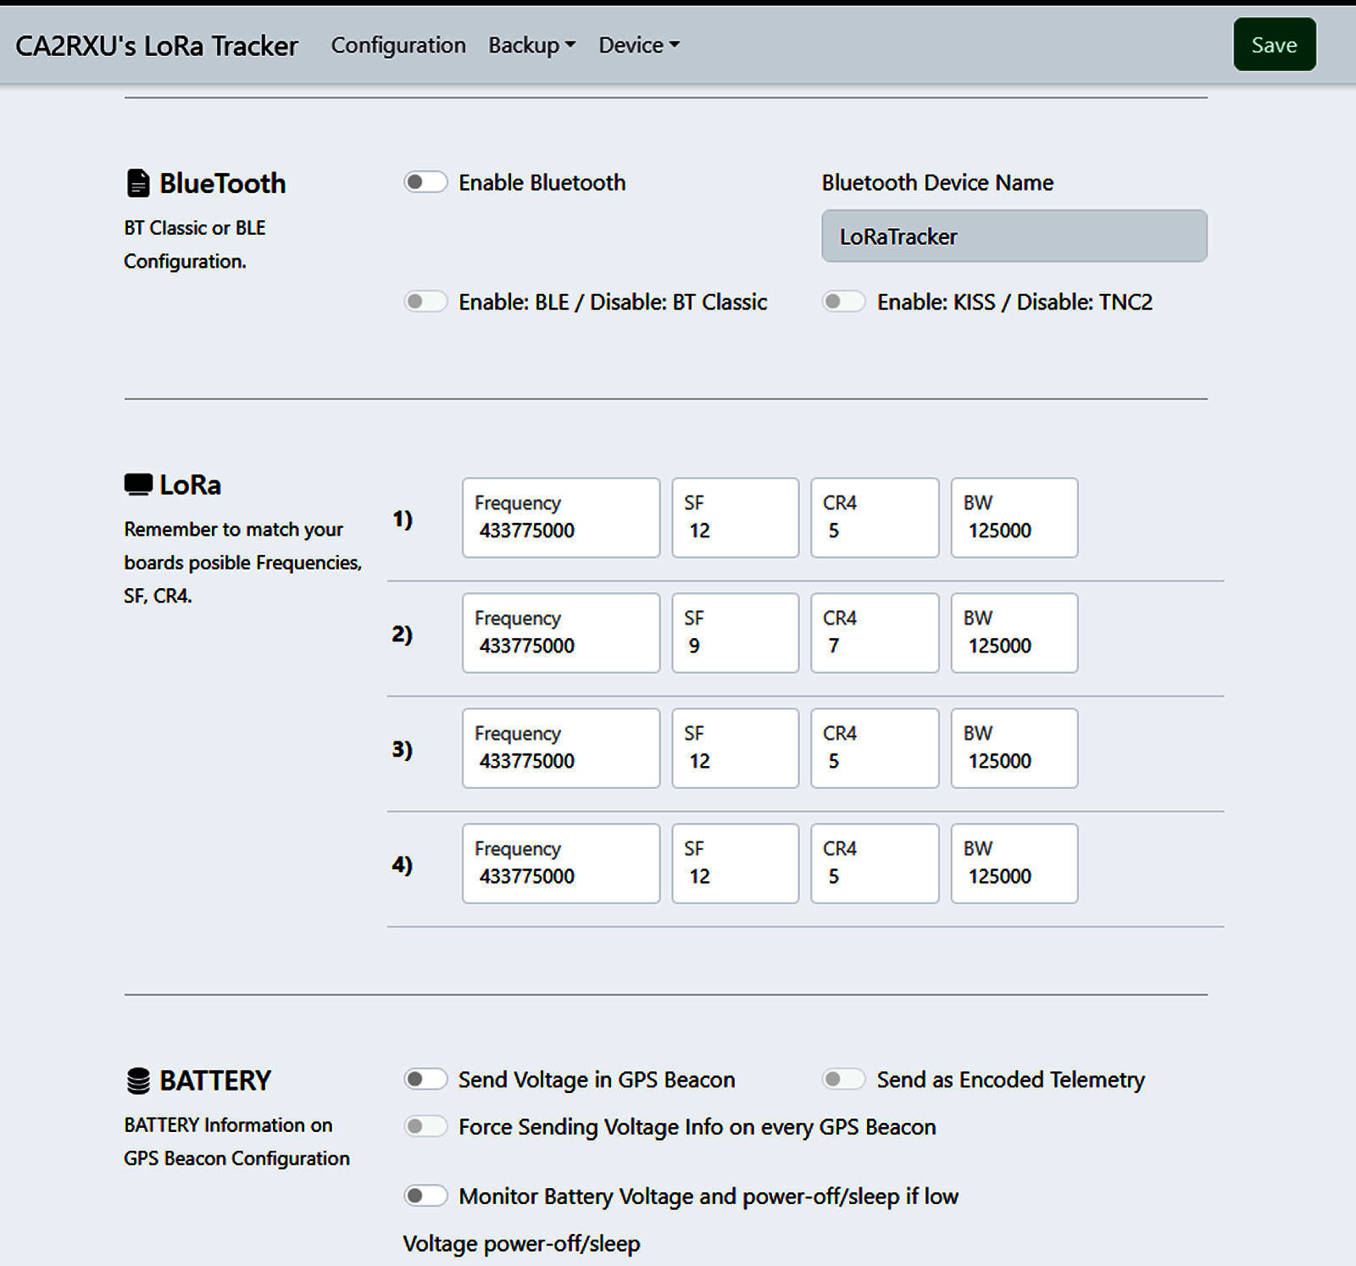Switch the KISS / TNC2 toggle
The width and height of the screenshot is (1356, 1266).
coord(843,302)
